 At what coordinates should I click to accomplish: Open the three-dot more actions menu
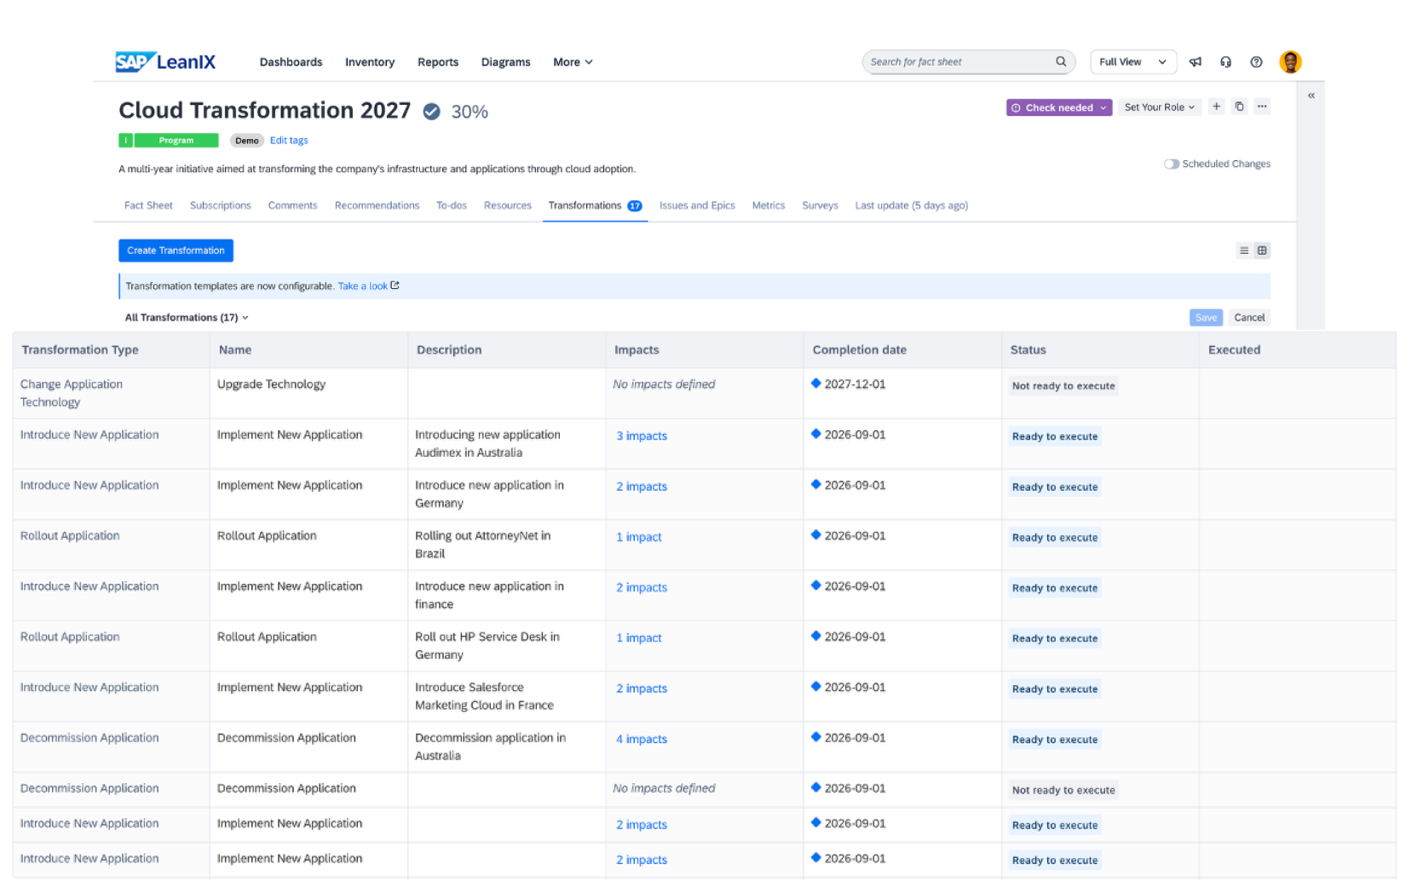[1262, 107]
